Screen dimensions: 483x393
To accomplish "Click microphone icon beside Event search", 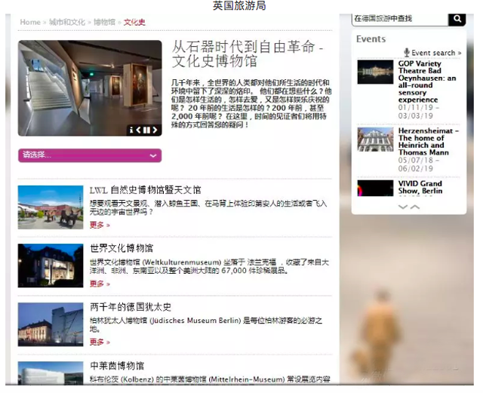I will 407,53.
